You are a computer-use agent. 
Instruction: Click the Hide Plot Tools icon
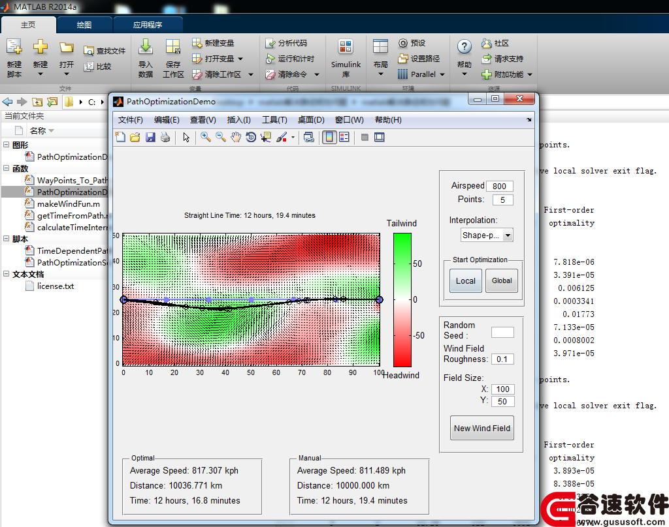pos(365,137)
